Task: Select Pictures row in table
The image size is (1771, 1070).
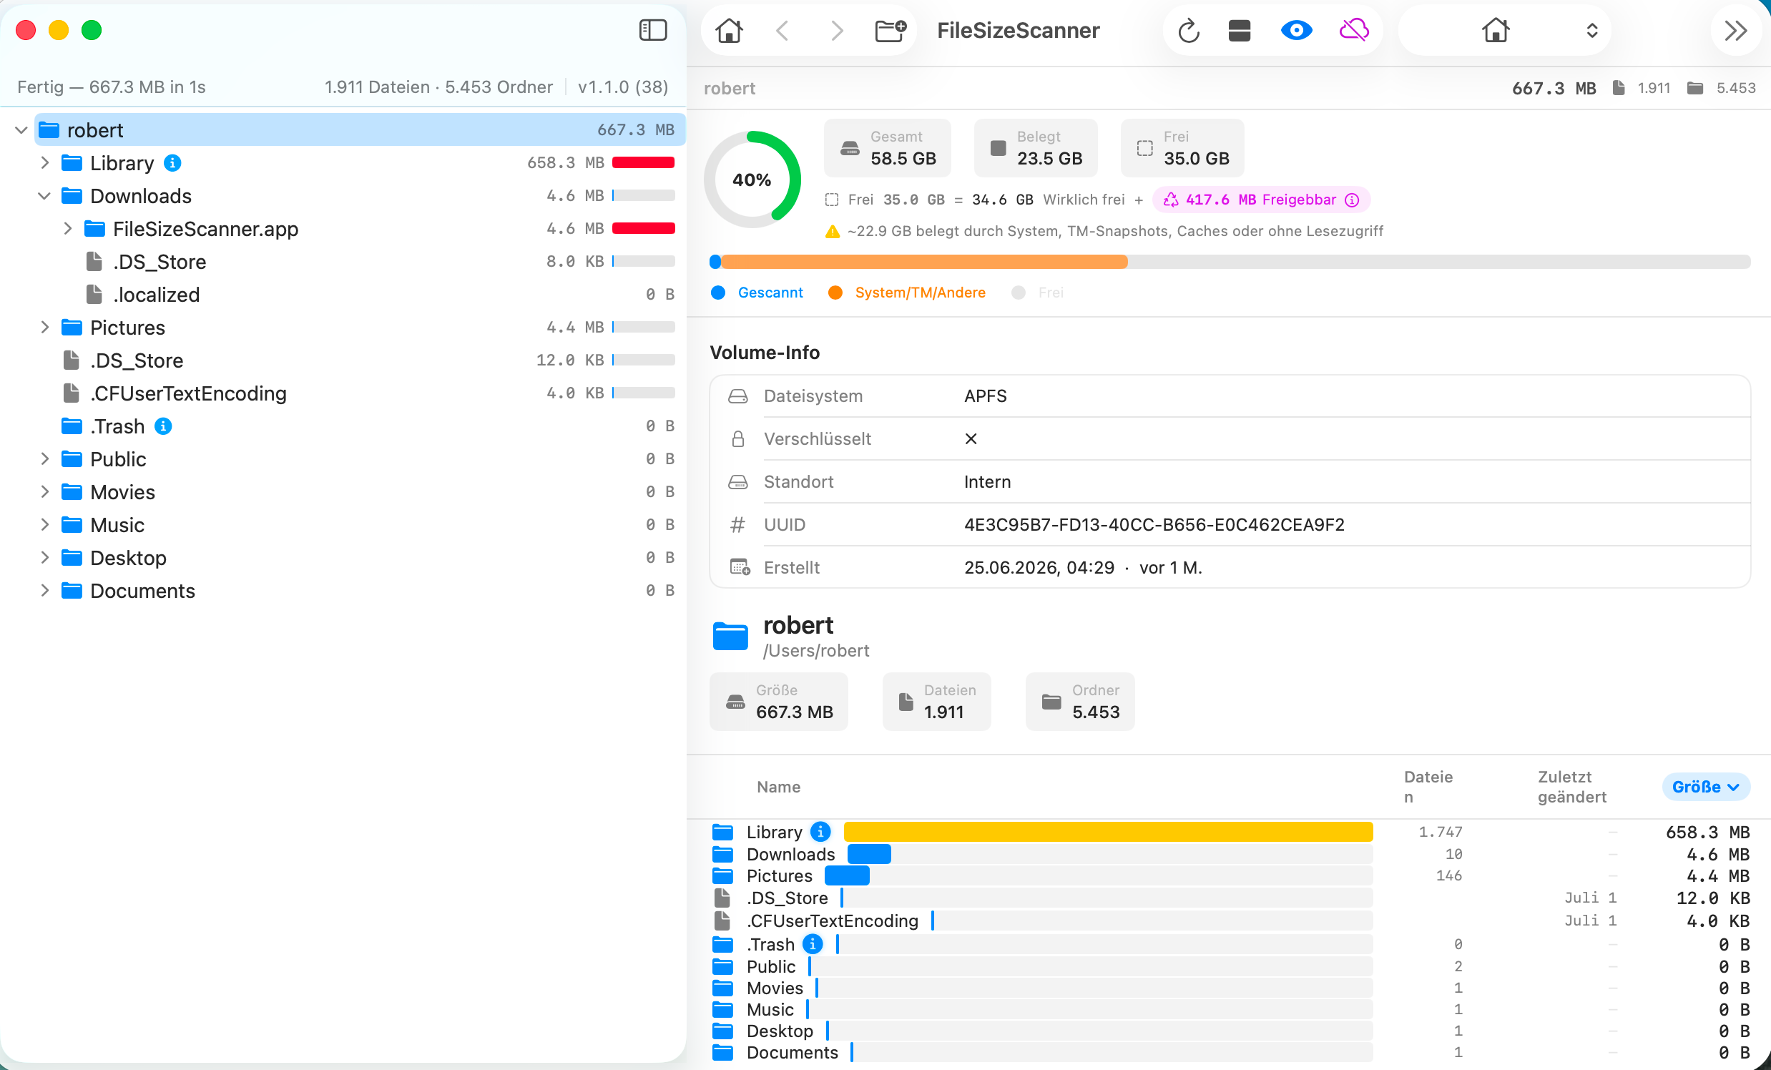Action: 1230,875
